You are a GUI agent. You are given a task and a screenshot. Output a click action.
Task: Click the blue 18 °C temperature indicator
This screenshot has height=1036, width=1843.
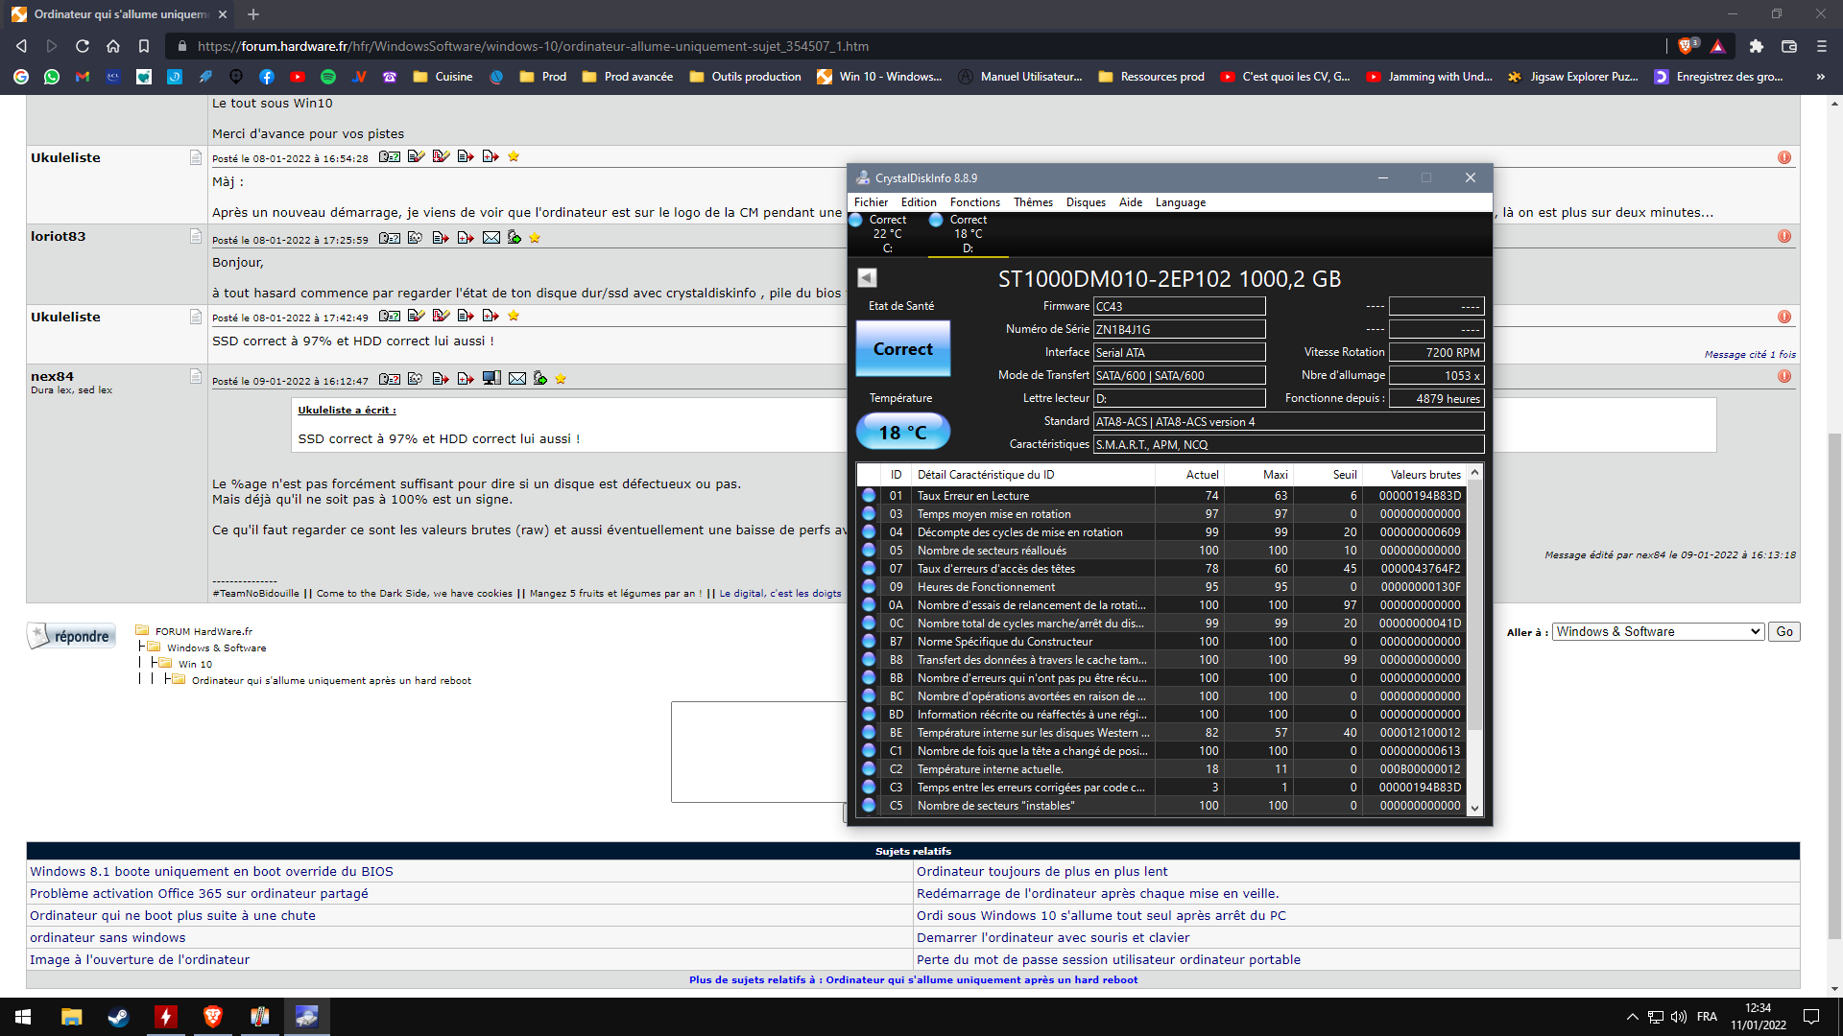[x=902, y=432]
